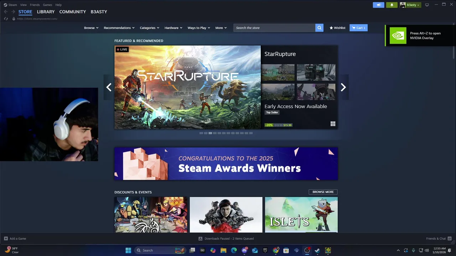Open the green notifications bell
Screen dimensions: 456x256
coord(392,5)
